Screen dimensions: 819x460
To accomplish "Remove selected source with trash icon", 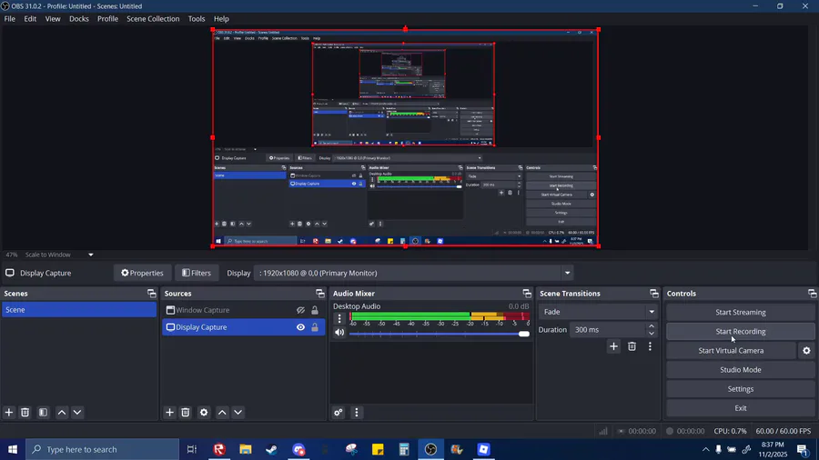I will pyautogui.click(x=186, y=412).
